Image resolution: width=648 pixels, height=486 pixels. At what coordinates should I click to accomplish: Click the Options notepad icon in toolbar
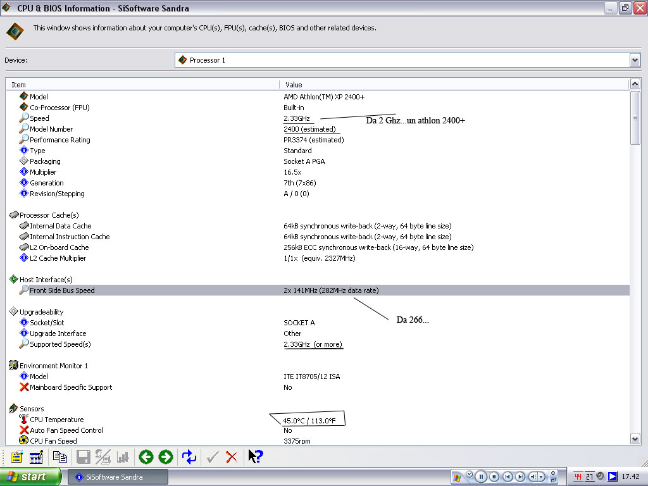click(x=16, y=457)
